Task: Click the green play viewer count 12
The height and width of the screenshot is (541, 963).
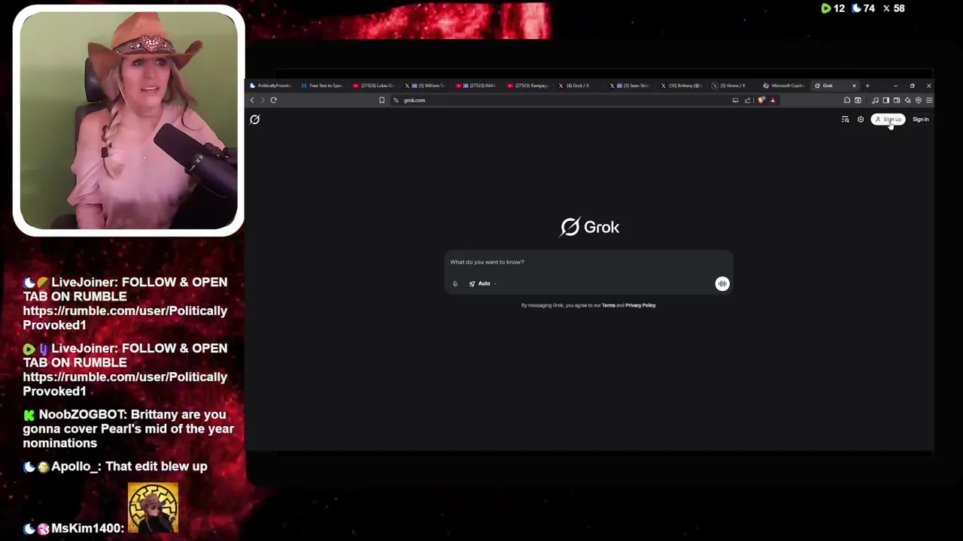Action: pyautogui.click(x=833, y=8)
